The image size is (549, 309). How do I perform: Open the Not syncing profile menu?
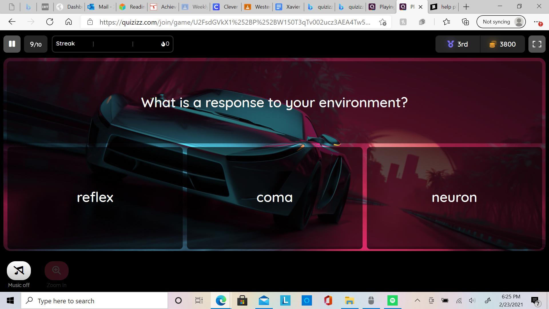pyautogui.click(x=501, y=22)
